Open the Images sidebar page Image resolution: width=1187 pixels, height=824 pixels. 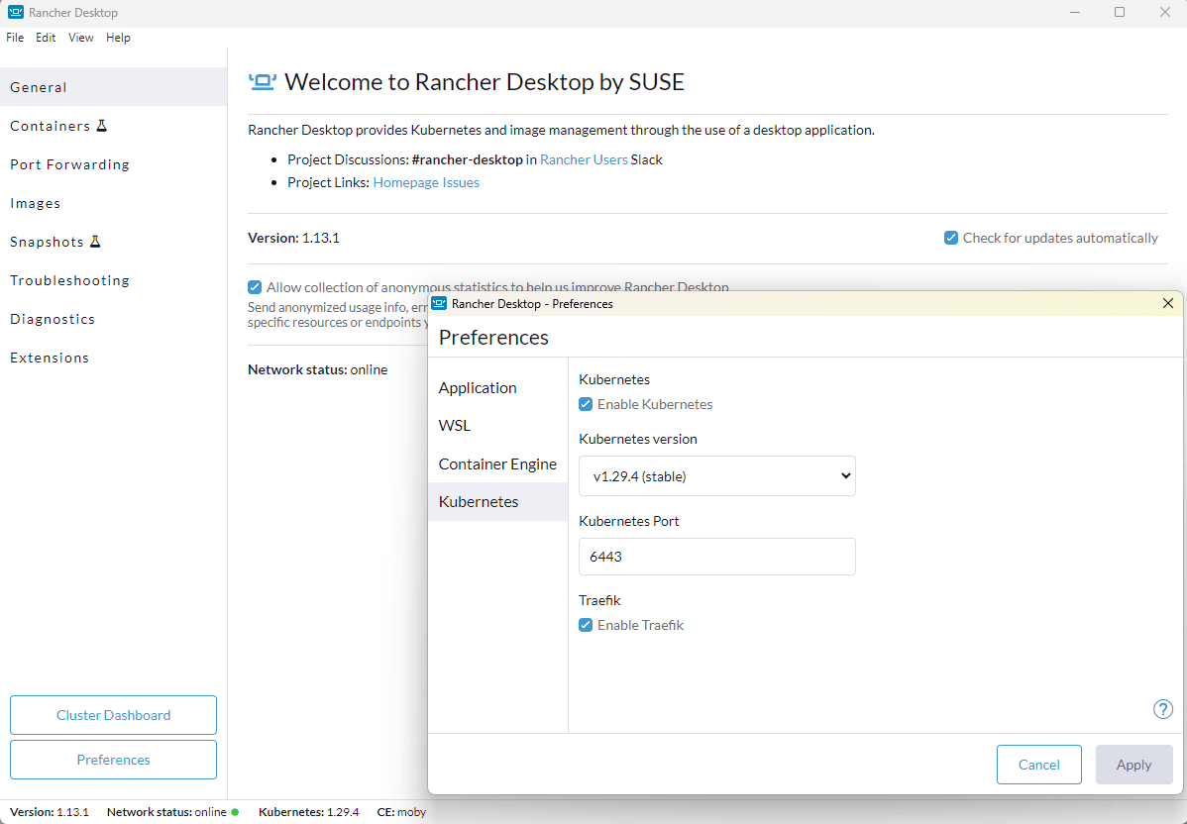point(114,203)
